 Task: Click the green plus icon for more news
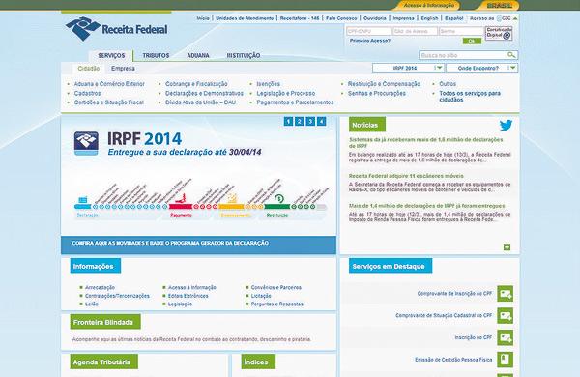(x=507, y=246)
